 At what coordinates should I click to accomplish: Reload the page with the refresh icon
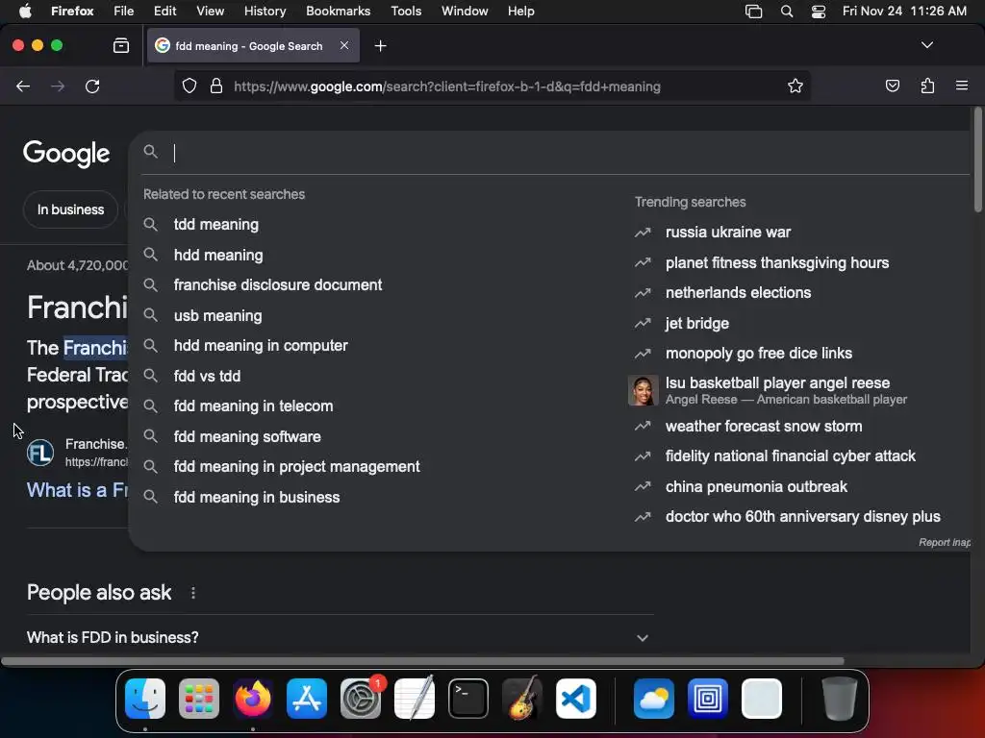tap(92, 86)
